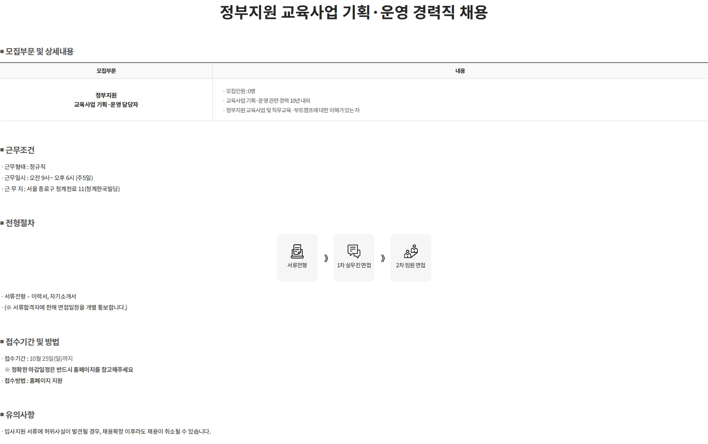Click the 근무일시 오전 9시~ 오후 6시 line
708x444 pixels.
tap(47, 178)
